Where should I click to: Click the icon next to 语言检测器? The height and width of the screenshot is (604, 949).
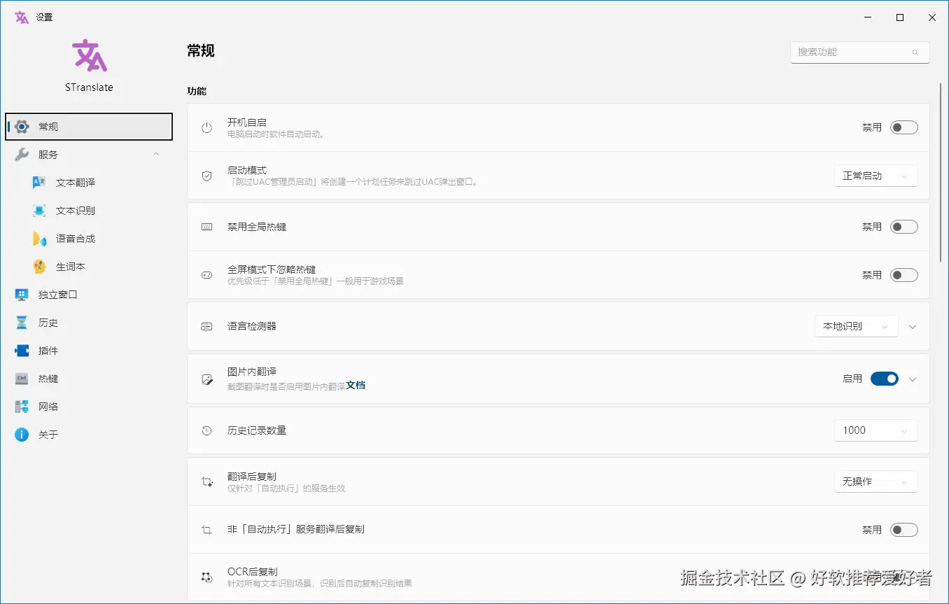206,326
